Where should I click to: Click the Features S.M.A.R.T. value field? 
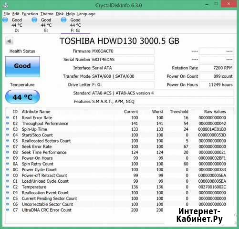(163, 102)
